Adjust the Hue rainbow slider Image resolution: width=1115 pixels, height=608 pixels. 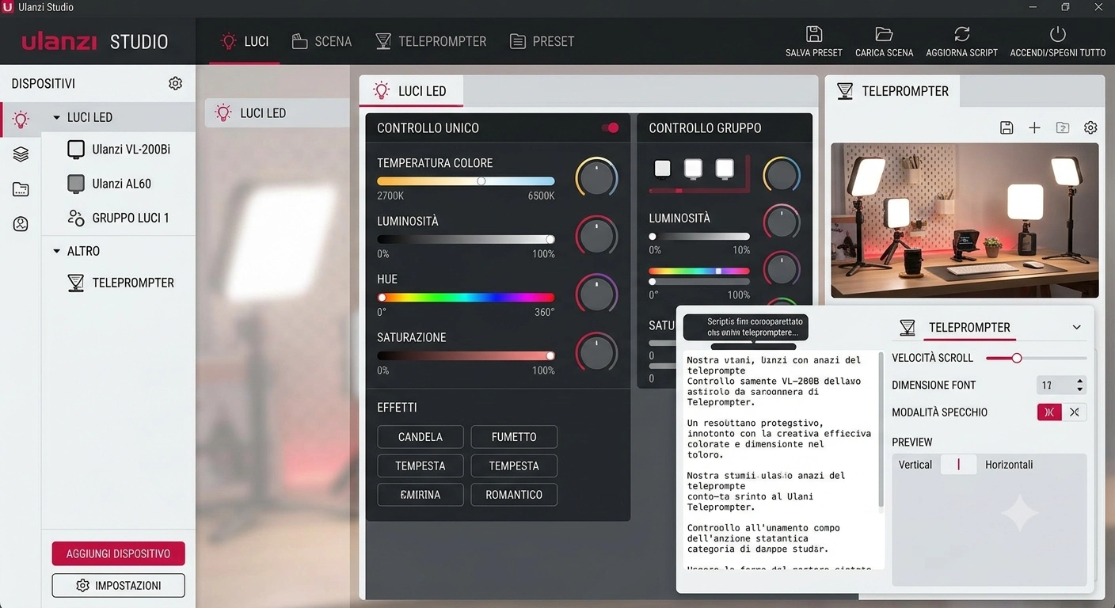point(466,298)
